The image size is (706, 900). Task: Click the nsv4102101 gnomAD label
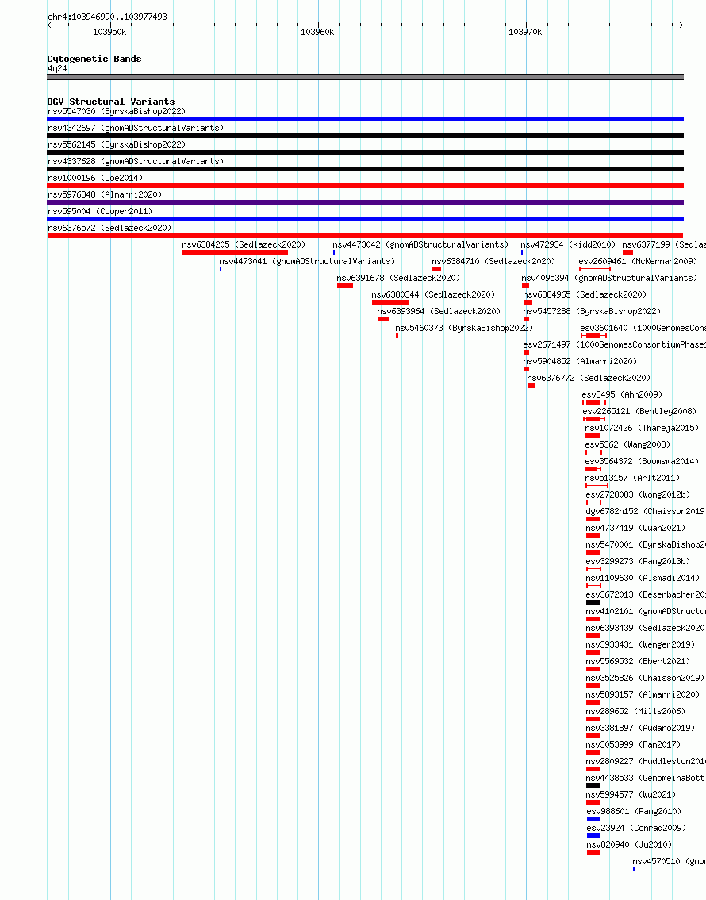pos(646,611)
